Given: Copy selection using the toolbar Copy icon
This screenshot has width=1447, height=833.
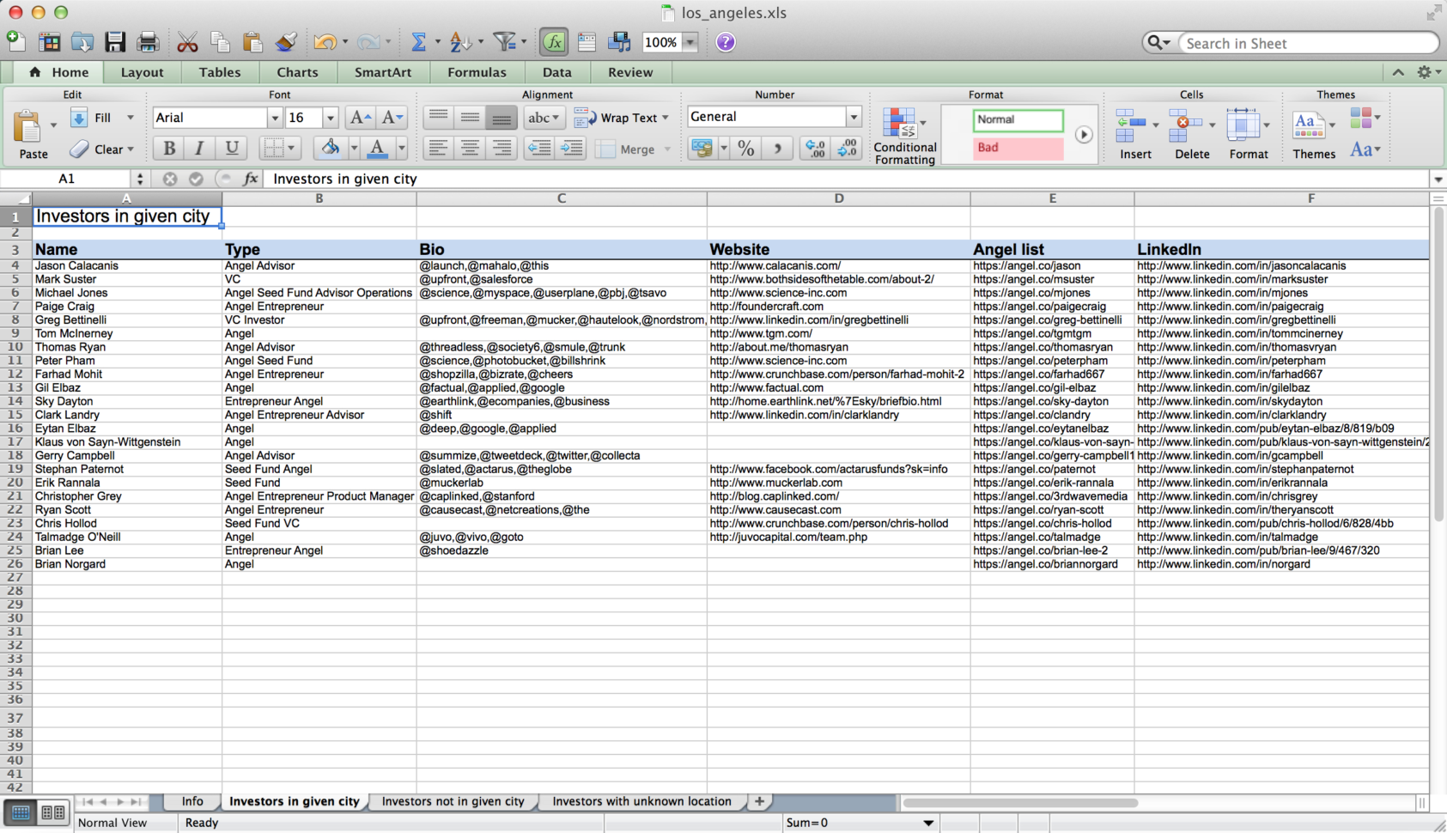Looking at the screenshot, I should [x=220, y=41].
